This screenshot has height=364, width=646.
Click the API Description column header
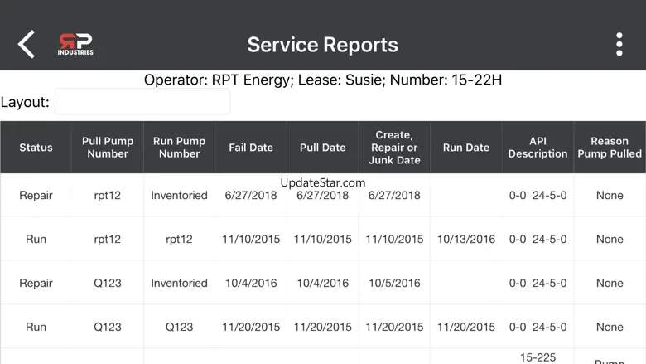[x=538, y=148]
